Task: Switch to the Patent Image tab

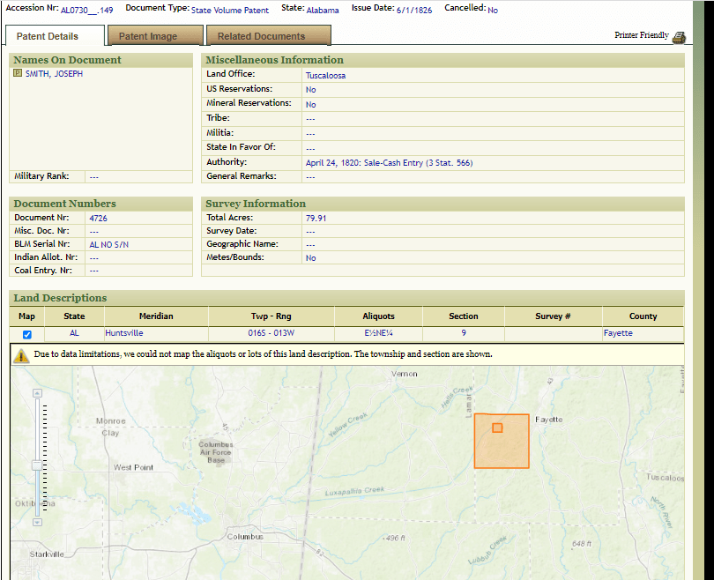Action: point(148,36)
